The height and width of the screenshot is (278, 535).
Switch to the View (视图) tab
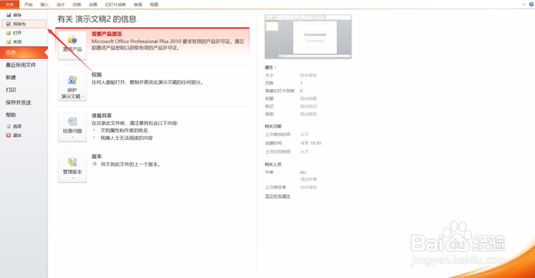click(154, 4)
